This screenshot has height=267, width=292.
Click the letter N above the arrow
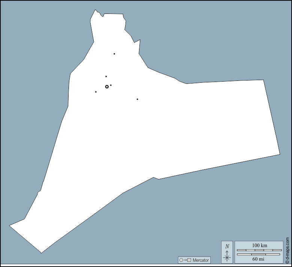pos(227,246)
